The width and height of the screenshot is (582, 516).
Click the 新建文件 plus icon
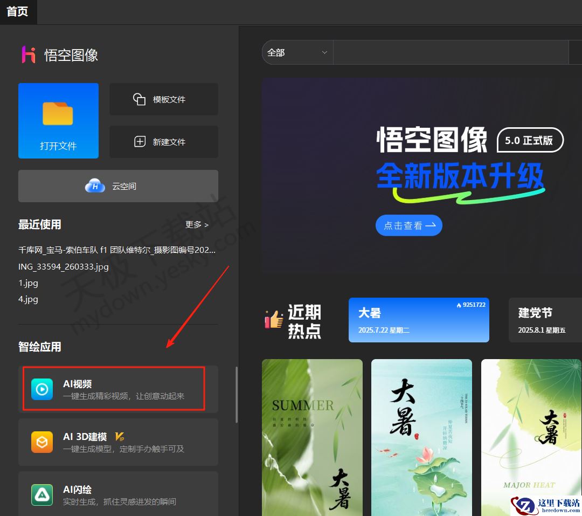coord(140,142)
